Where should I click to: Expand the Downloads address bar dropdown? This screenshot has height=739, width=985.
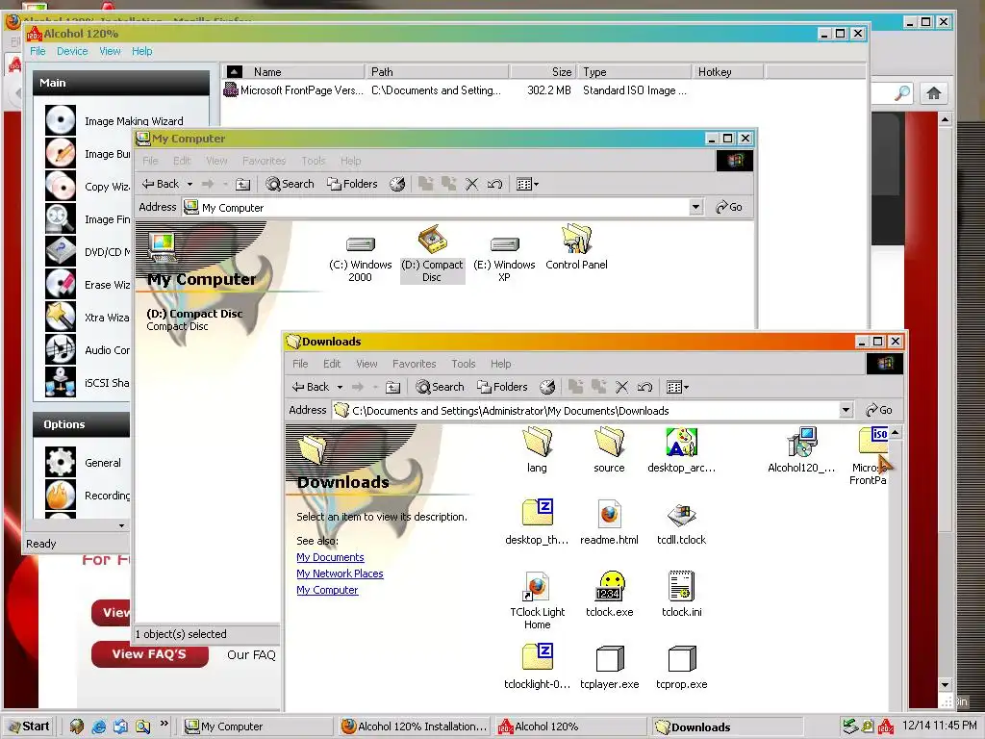pyautogui.click(x=846, y=410)
